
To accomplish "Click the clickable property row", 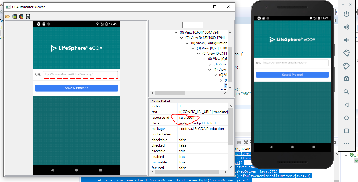I will tap(189, 151).
